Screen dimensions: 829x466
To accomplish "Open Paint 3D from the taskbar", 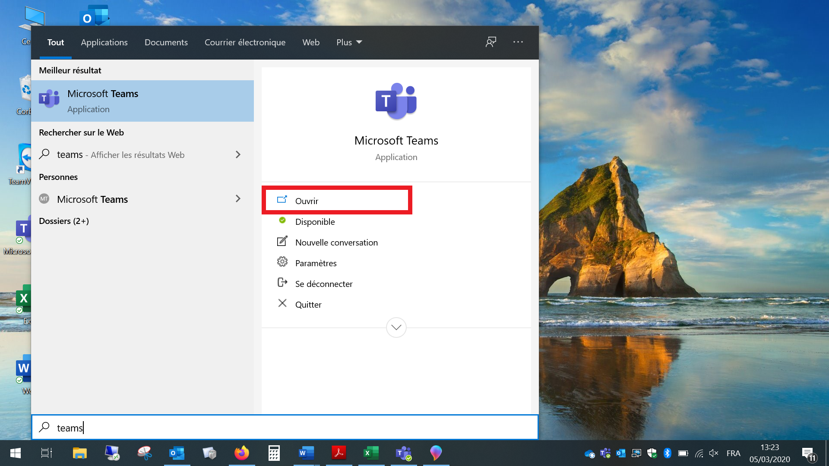I will pyautogui.click(x=436, y=453).
